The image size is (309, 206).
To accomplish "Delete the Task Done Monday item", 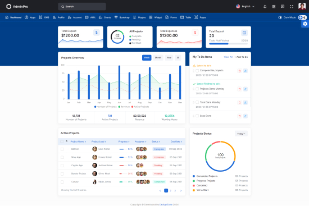I will coord(240,102).
